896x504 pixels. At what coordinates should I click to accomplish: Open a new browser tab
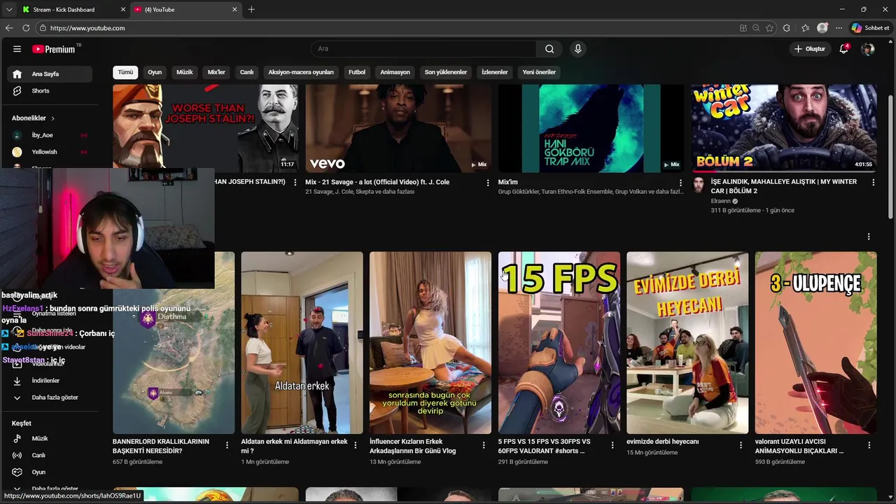251,10
